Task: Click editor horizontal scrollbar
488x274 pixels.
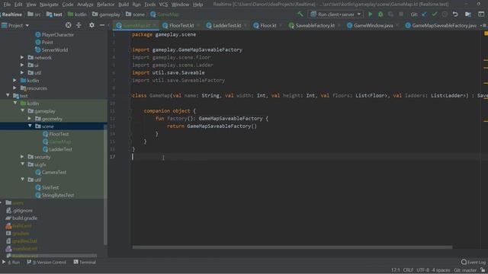Action: click(x=292, y=247)
